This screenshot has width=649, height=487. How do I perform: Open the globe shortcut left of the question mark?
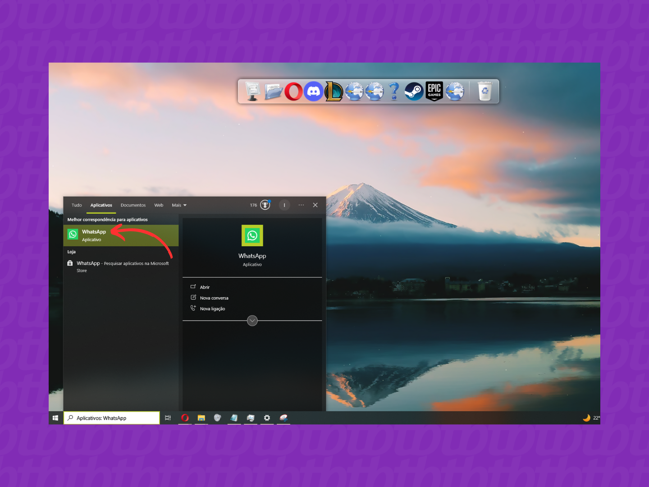click(374, 92)
